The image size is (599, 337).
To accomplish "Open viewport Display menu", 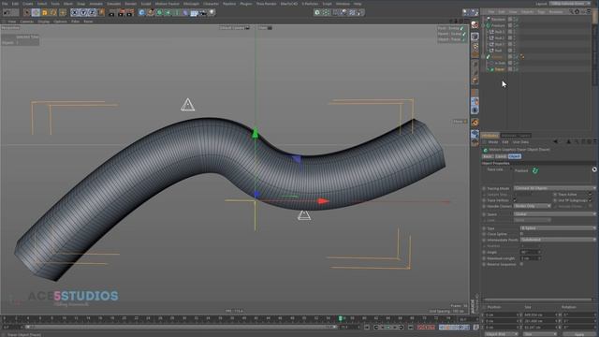I will 44,22.
